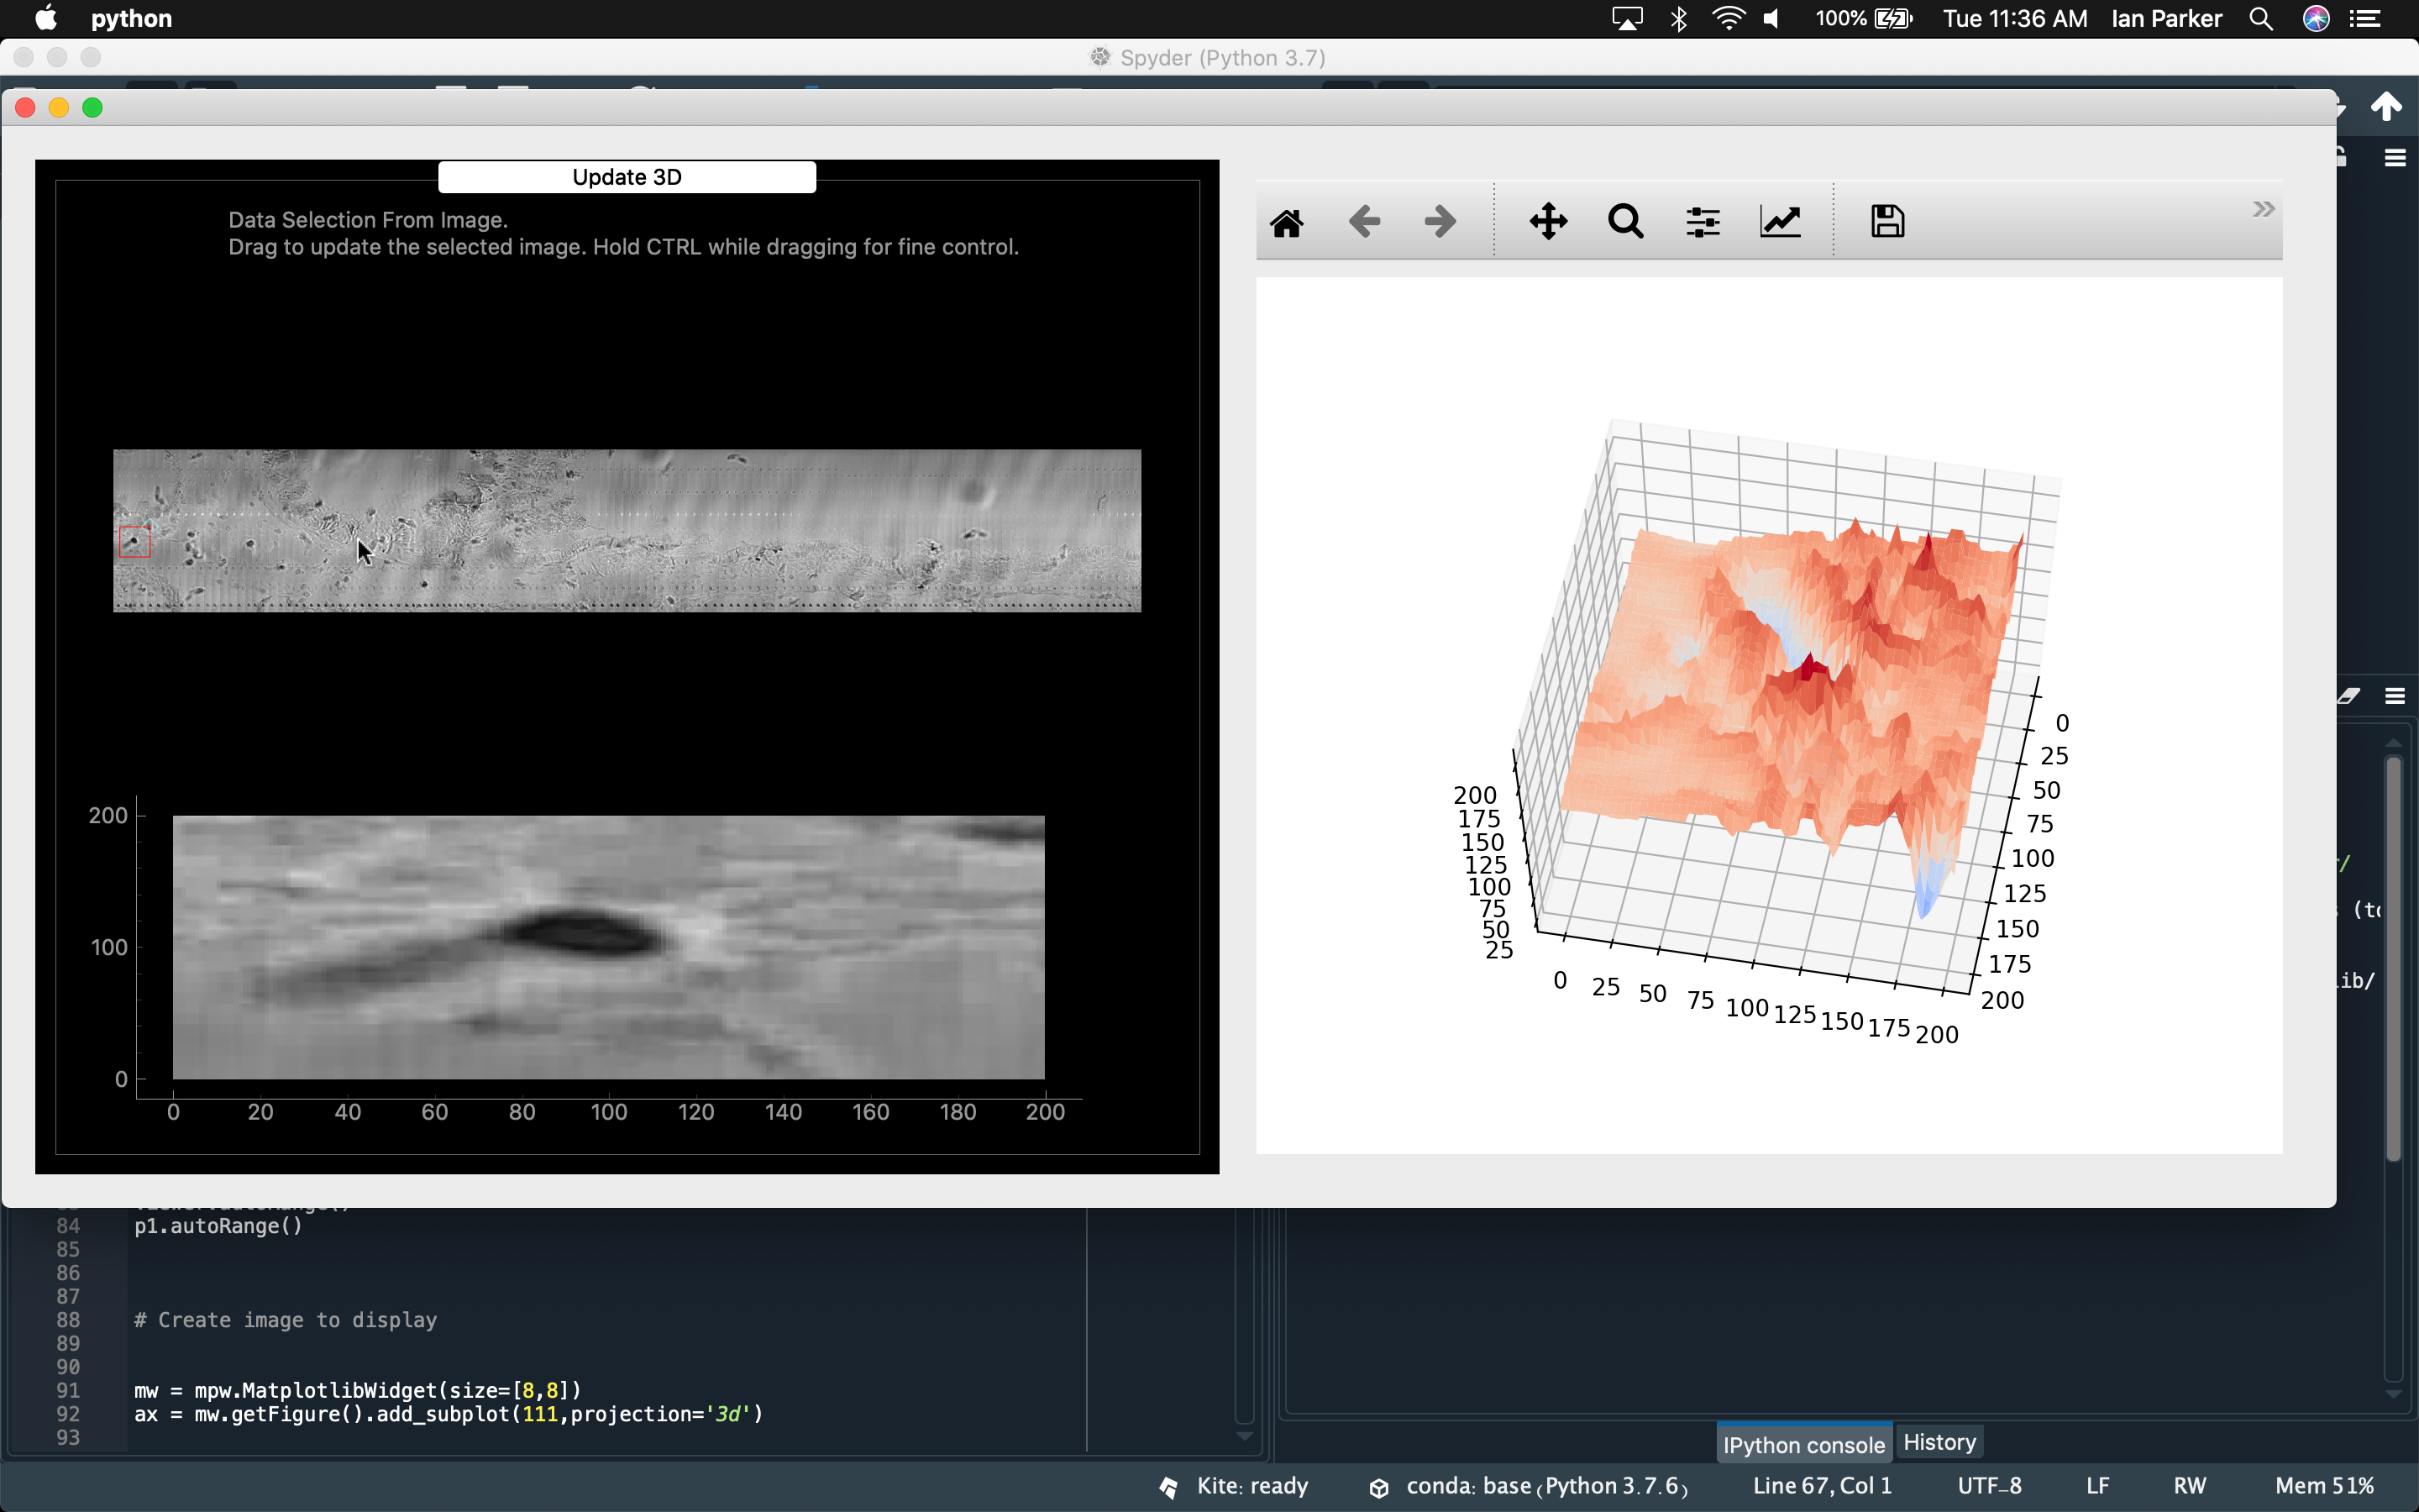Open Spyder upper-right pane options menu
This screenshot has height=1512, width=2419.
(x=2395, y=158)
